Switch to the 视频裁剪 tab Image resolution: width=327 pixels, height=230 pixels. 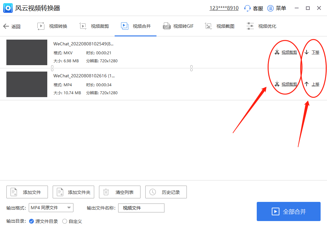[94, 26]
